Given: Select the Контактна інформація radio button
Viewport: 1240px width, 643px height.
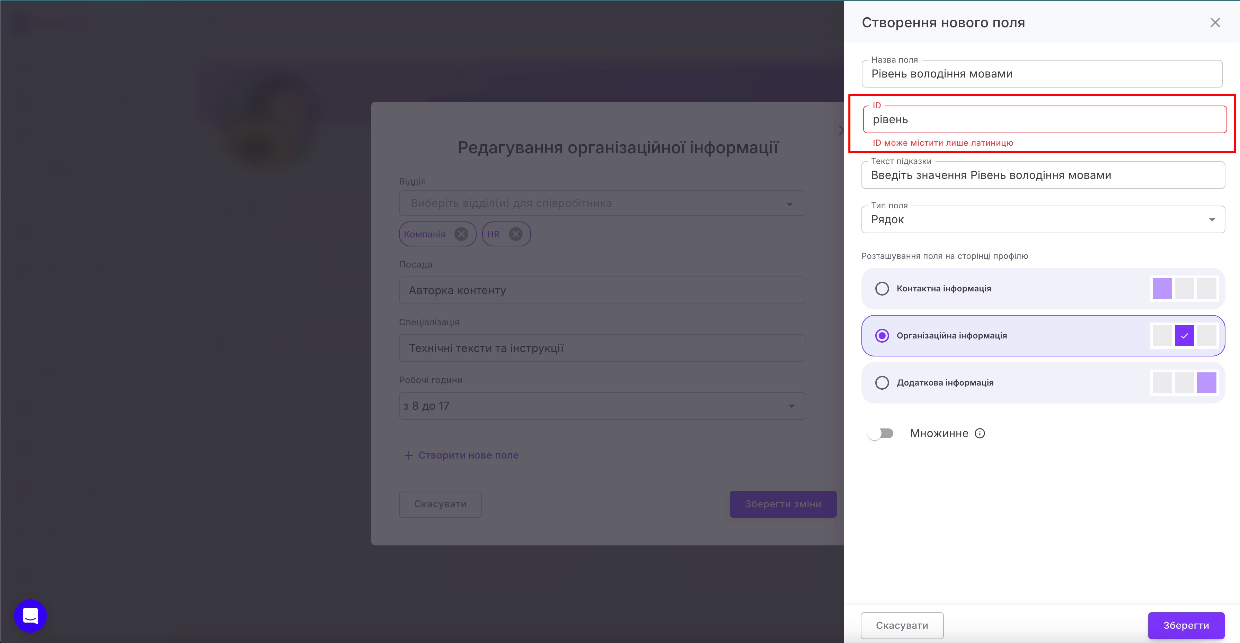Looking at the screenshot, I should click(x=882, y=289).
